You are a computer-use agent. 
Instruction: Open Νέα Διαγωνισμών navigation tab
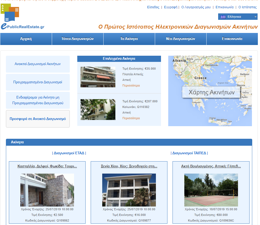[x=181, y=39]
